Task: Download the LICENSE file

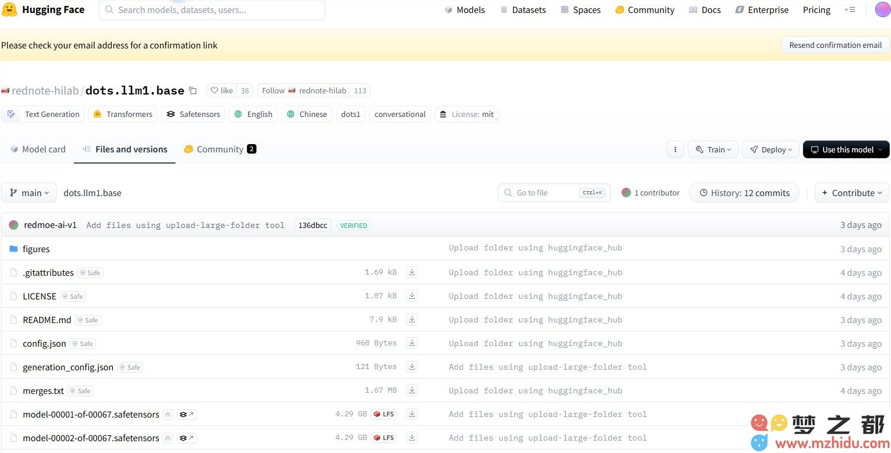Action: (x=412, y=296)
